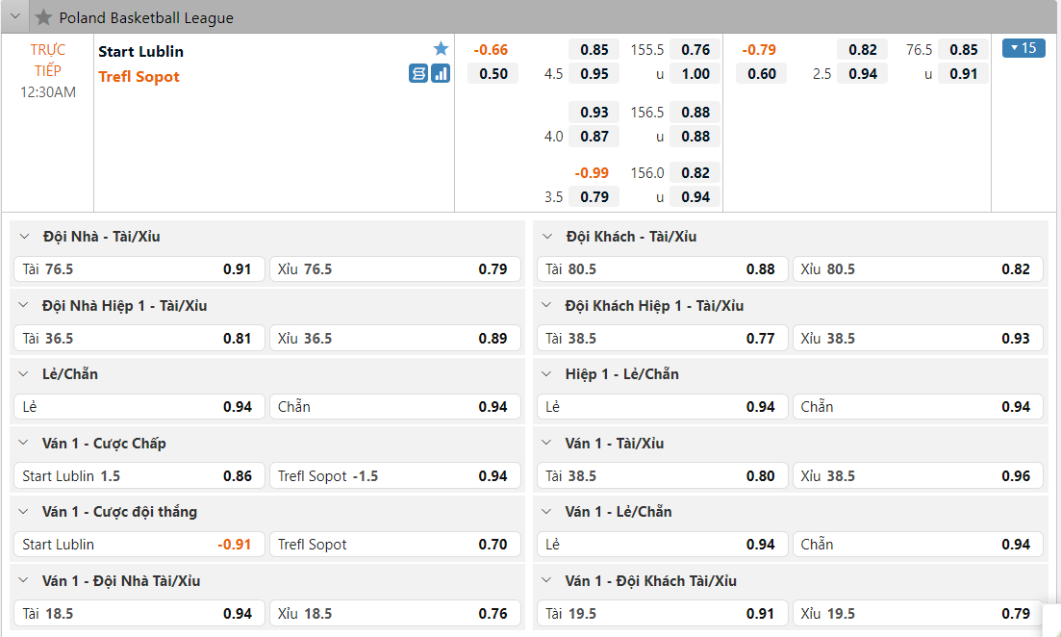Collapse the Poland Basketball League section
The width and height of the screenshot is (1061, 637).
[15, 17]
